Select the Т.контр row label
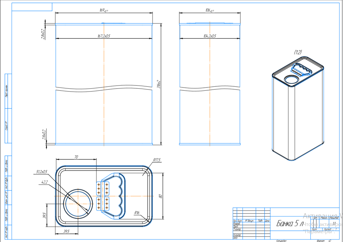Screen dimensions: 343x242 click(x=237, y=229)
